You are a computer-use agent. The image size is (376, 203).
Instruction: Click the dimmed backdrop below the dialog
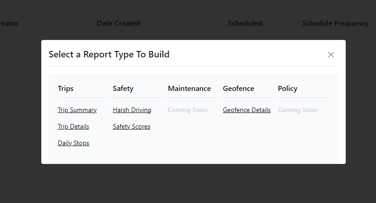(188, 184)
